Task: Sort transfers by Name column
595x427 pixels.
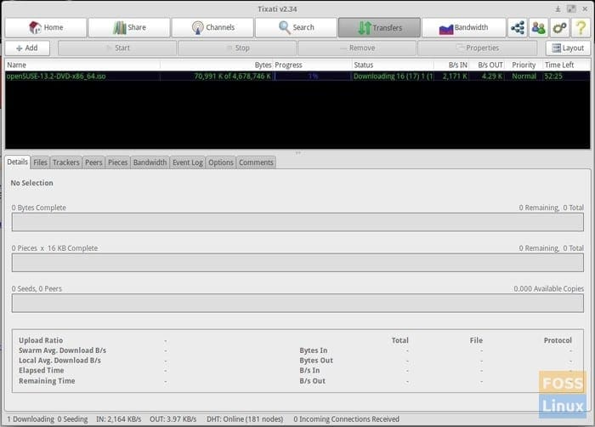Action: point(82,65)
